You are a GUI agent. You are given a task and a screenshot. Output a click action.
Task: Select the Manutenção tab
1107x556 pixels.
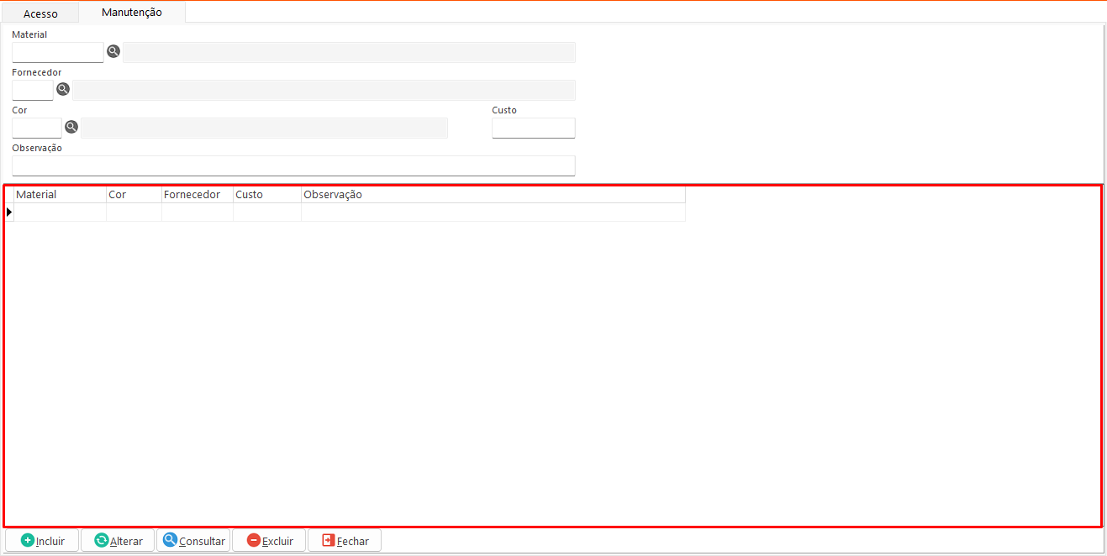(132, 13)
